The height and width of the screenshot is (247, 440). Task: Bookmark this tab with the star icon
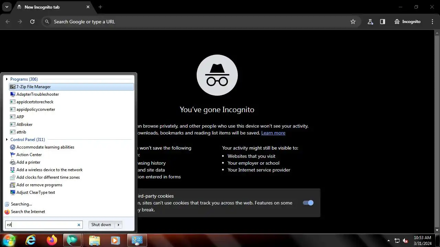353,22
